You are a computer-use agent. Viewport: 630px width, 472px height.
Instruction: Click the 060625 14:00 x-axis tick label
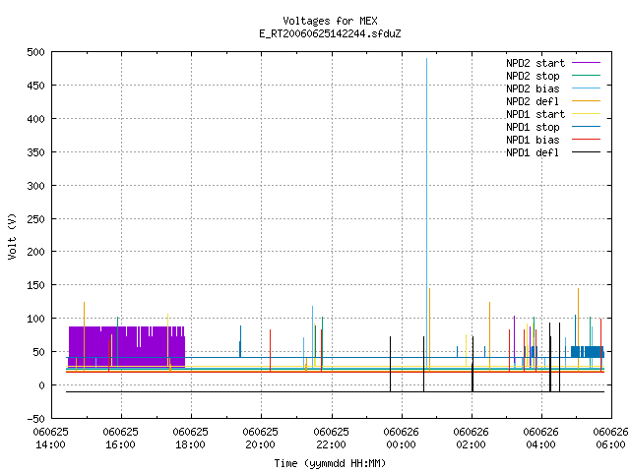coord(50,439)
